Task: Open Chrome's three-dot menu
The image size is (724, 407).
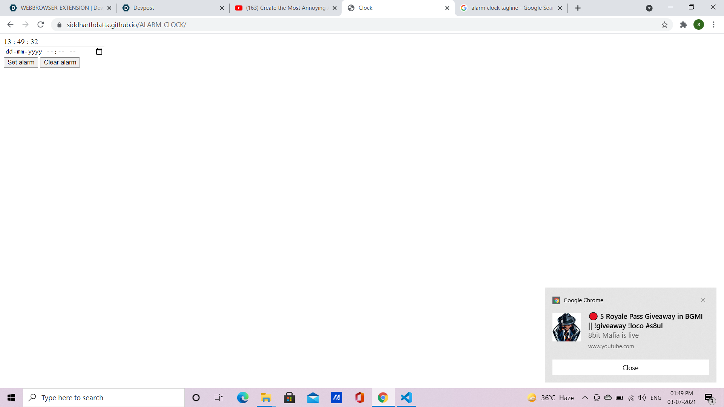Action: coord(713,25)
